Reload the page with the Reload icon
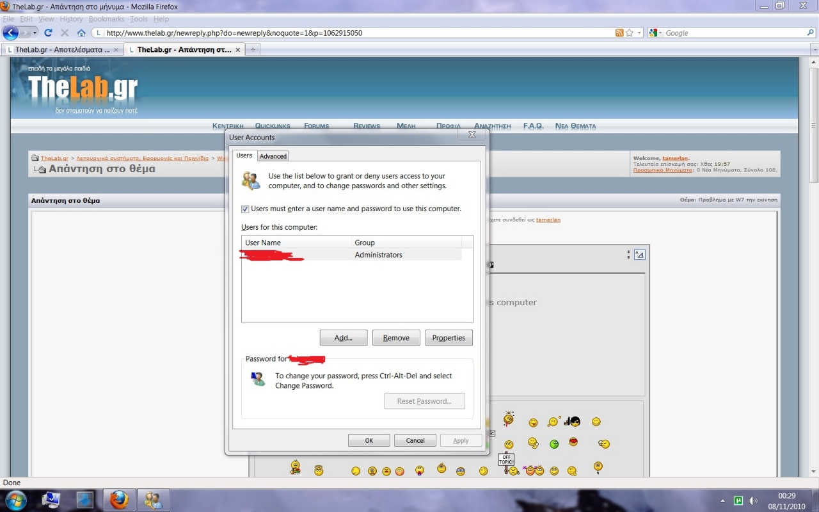The width and height of the screenshot is (819, 512). click(x=48, y=33)
